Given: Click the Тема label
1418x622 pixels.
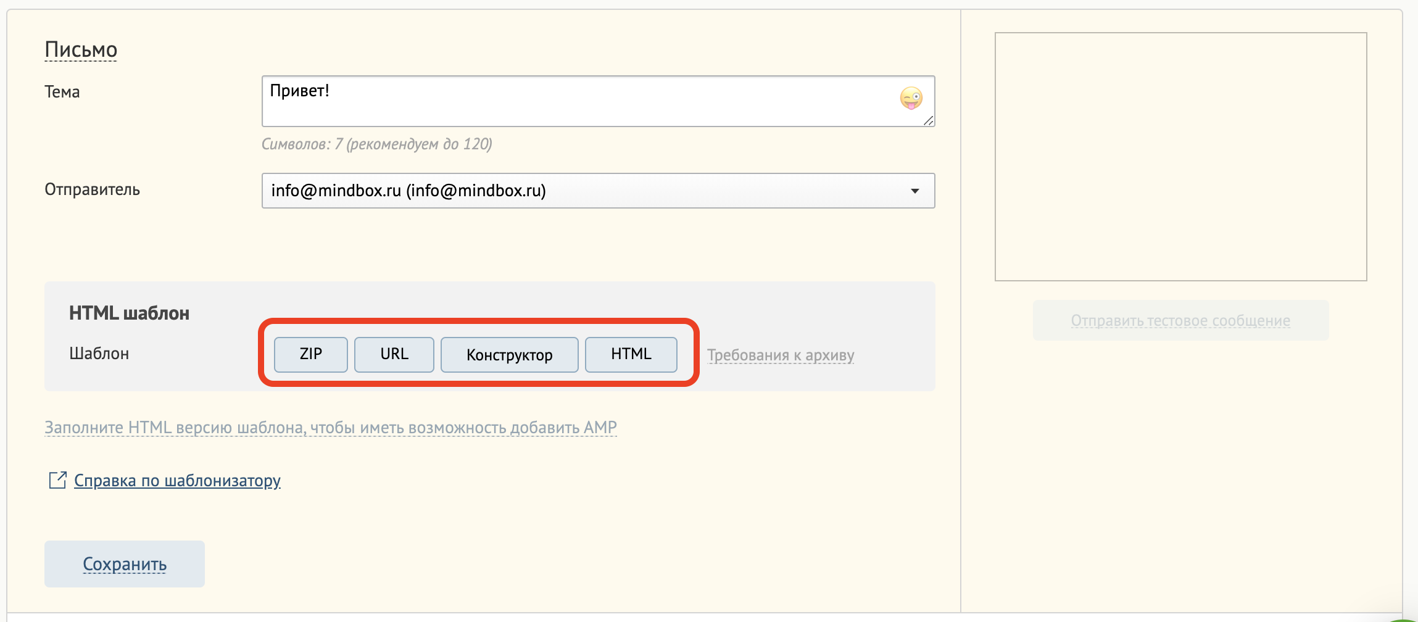Looking at the screenshot, I should pos(62,92).
